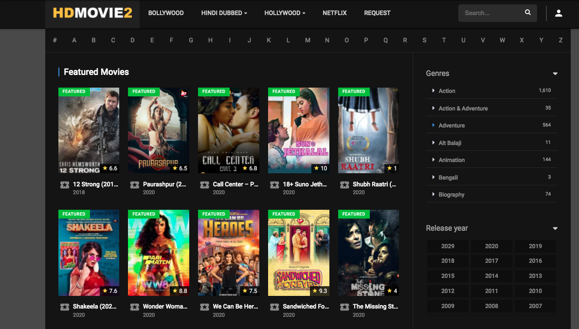Select release year 2008
The image size is (579, 329).
click(x=491, y=306)
